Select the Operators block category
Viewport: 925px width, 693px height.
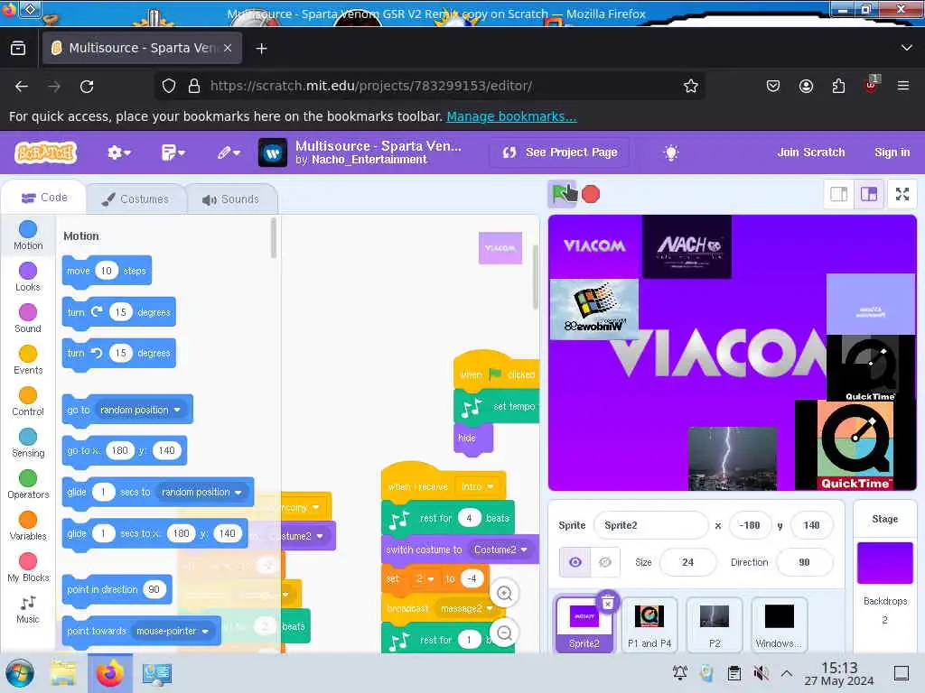pyautogui.click(x=28, y=485)
